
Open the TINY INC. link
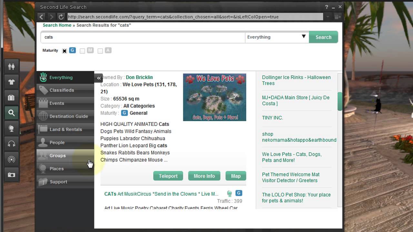coord(272,118)
